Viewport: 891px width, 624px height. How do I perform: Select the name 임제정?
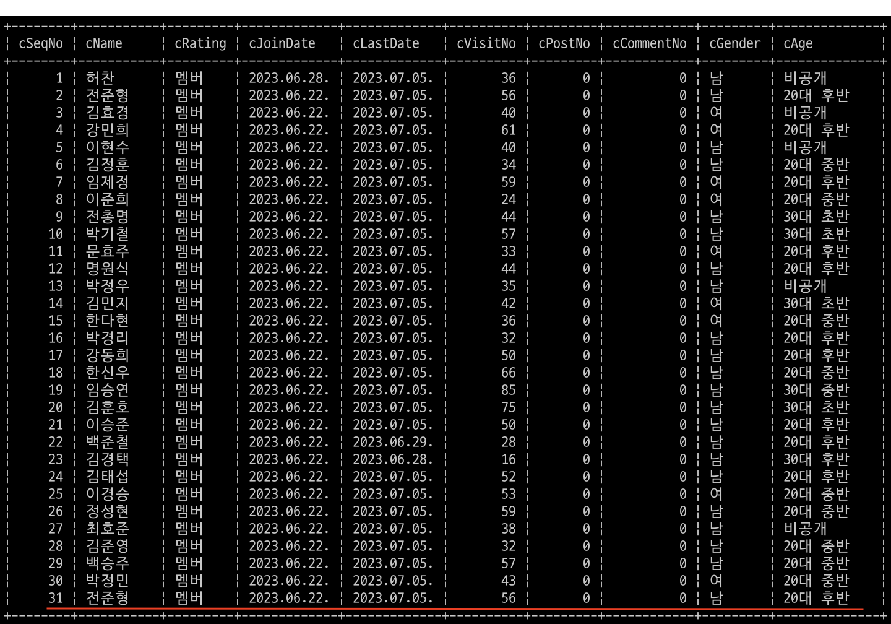pyautogui.click(x=108, y=182)
